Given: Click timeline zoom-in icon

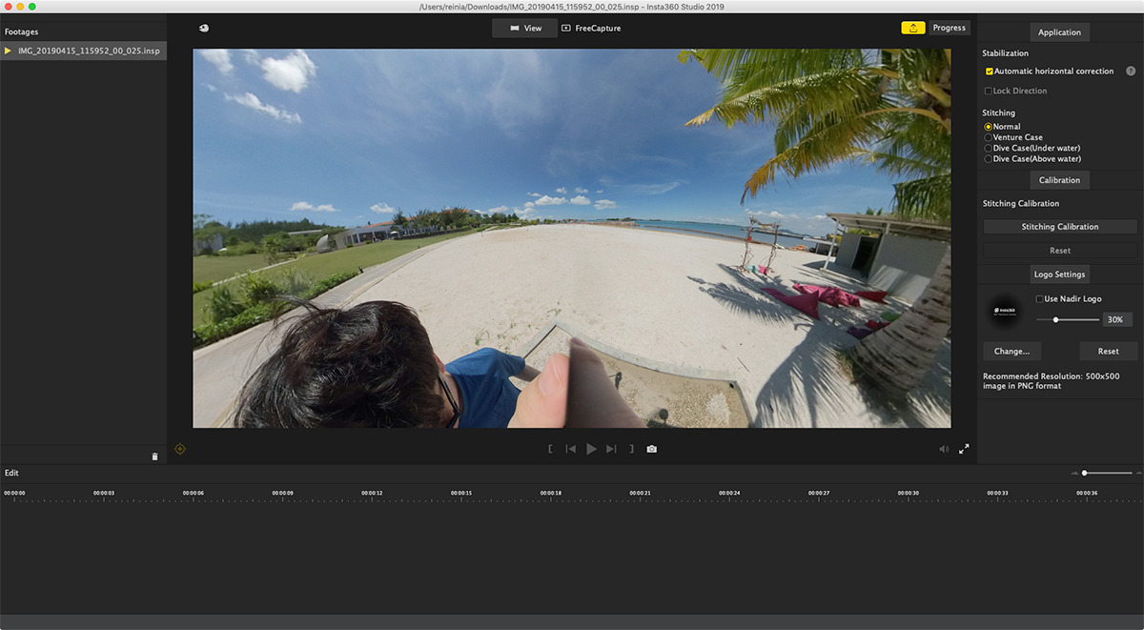Looking at the screenshot, I should [1139, 473].
